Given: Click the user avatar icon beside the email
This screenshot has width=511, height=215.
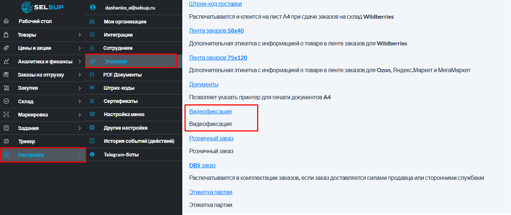Looking at the screenshot, I should 92,7.
